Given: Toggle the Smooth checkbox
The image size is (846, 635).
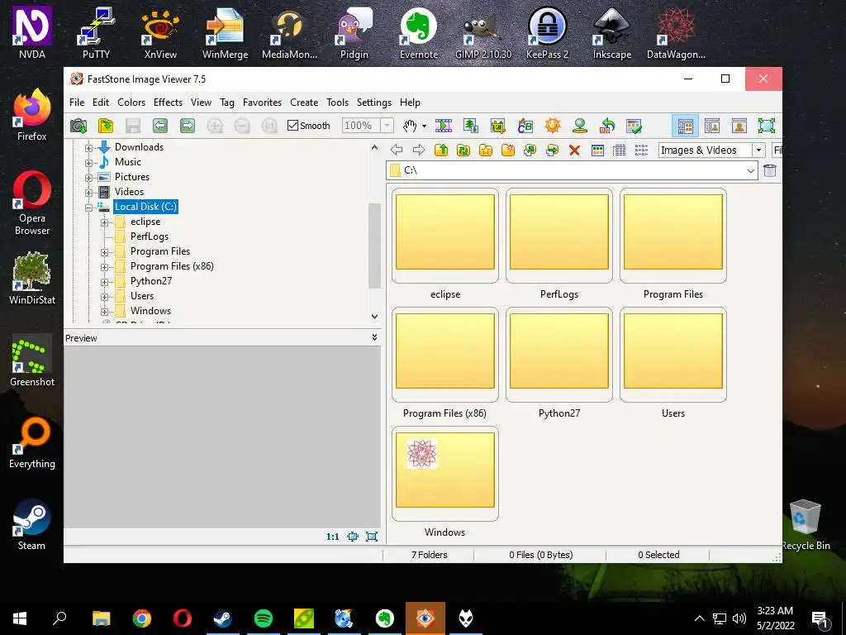Looking at the screenshot, I should click(x=293, y=126).
